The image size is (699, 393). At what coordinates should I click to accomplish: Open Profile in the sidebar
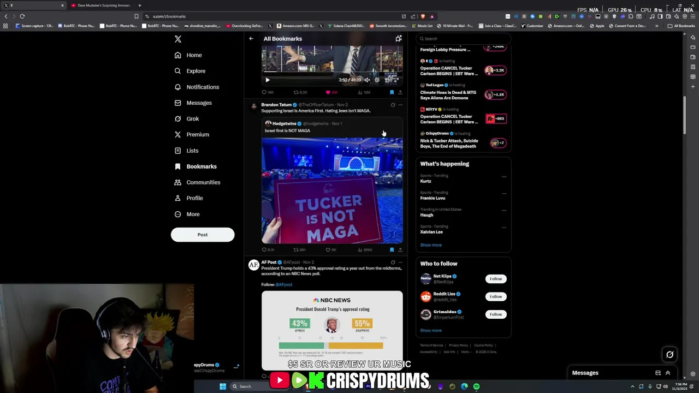click(x=188, y=198)
